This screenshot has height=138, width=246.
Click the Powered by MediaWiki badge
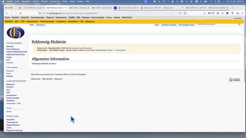[235, 80]
